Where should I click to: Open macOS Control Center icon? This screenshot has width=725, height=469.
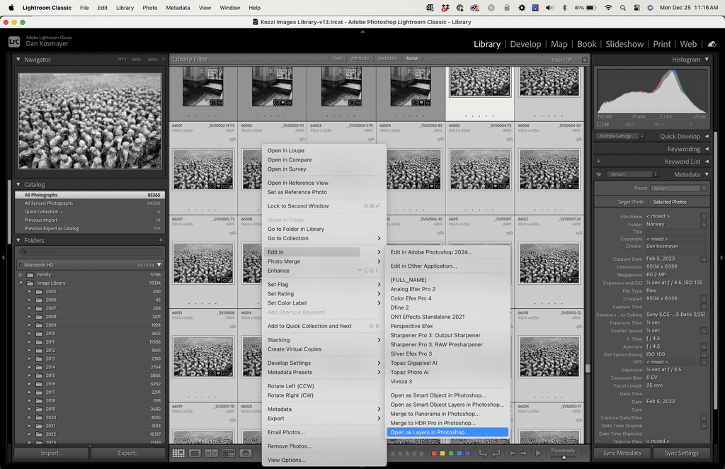click(636, 8)
